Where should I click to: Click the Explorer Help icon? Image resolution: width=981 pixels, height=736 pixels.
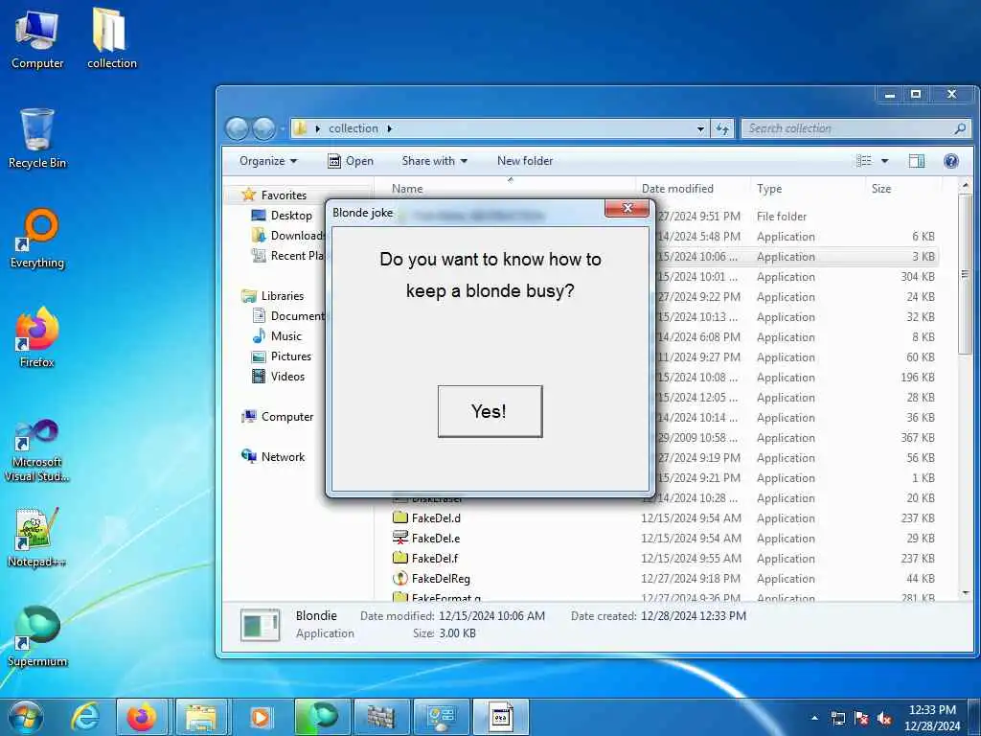click(951, 161)
